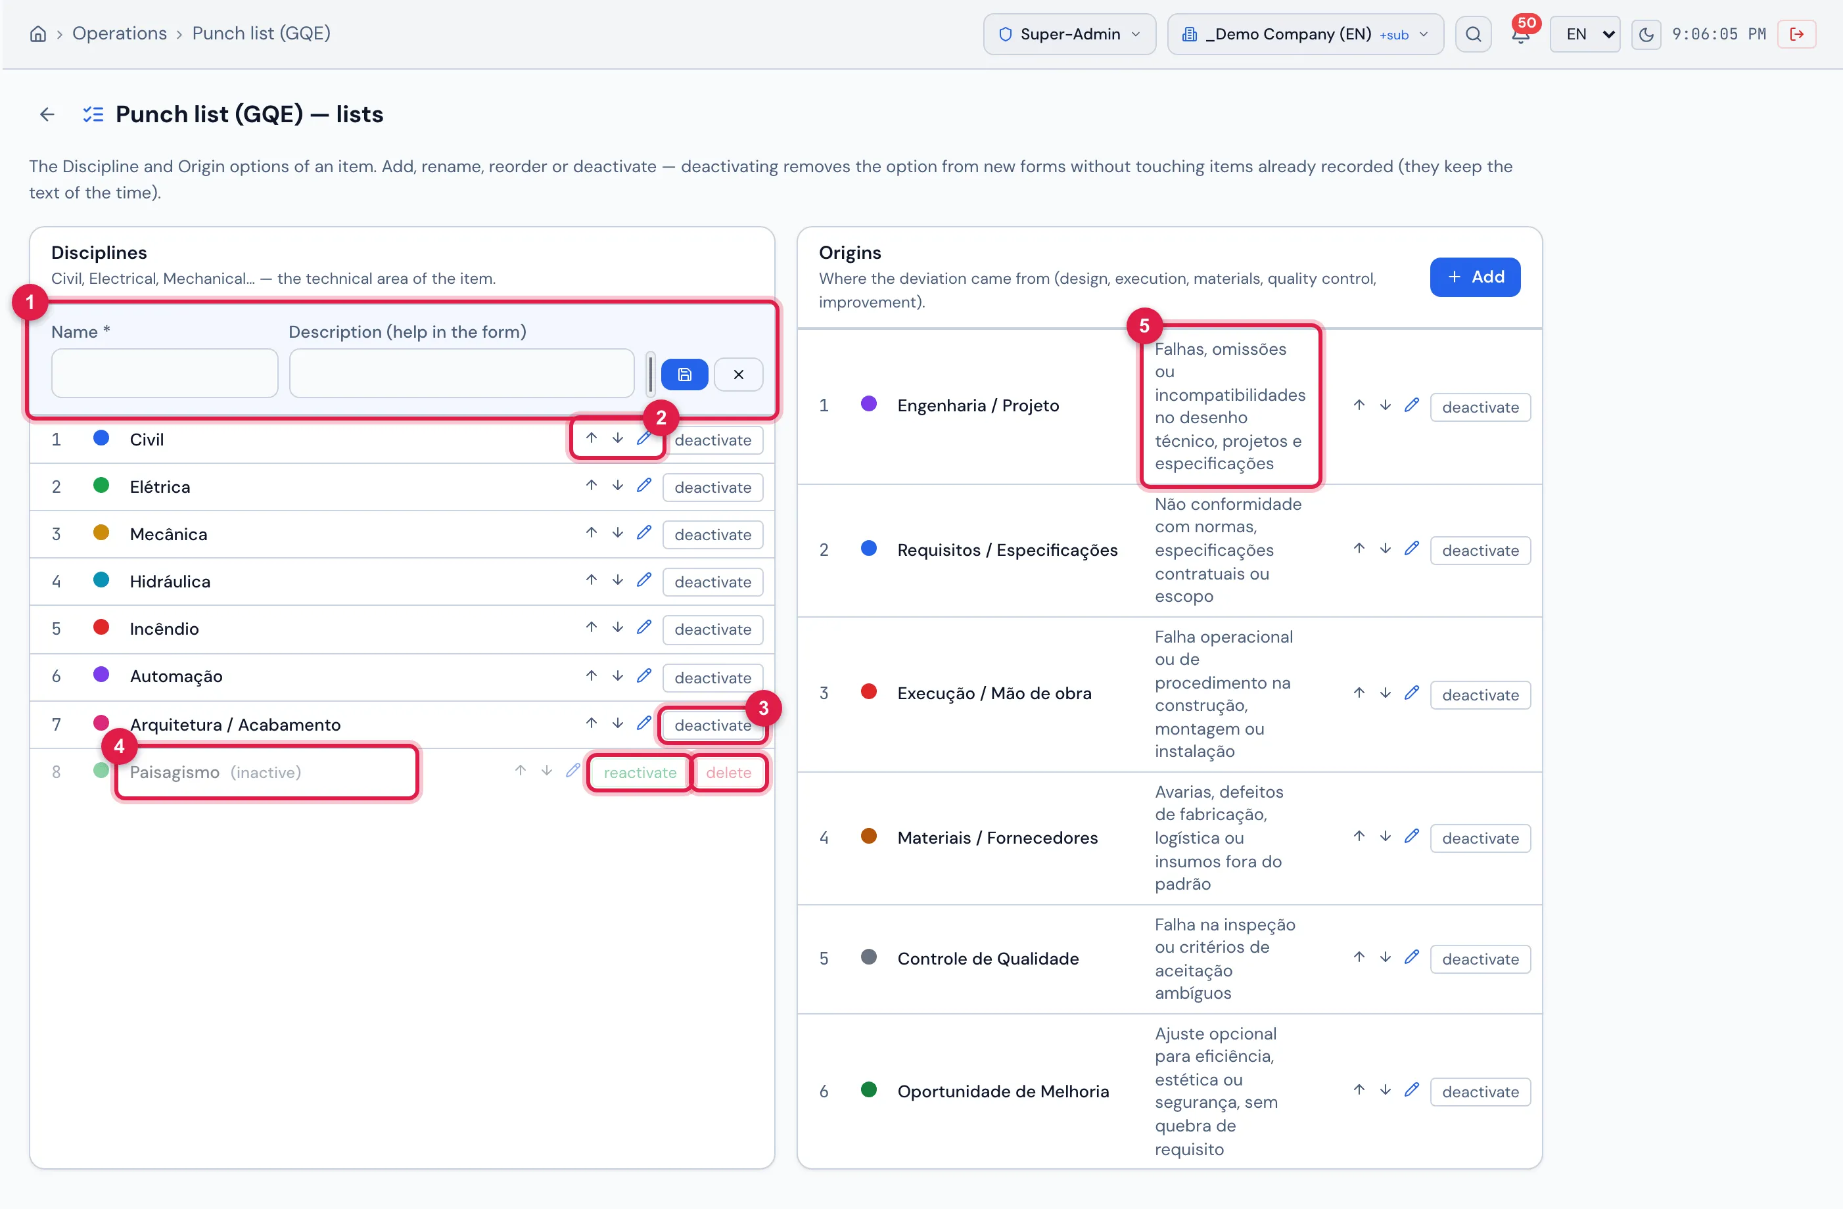Open the global search icon
The image size is (1843, 1209).
1473,34
